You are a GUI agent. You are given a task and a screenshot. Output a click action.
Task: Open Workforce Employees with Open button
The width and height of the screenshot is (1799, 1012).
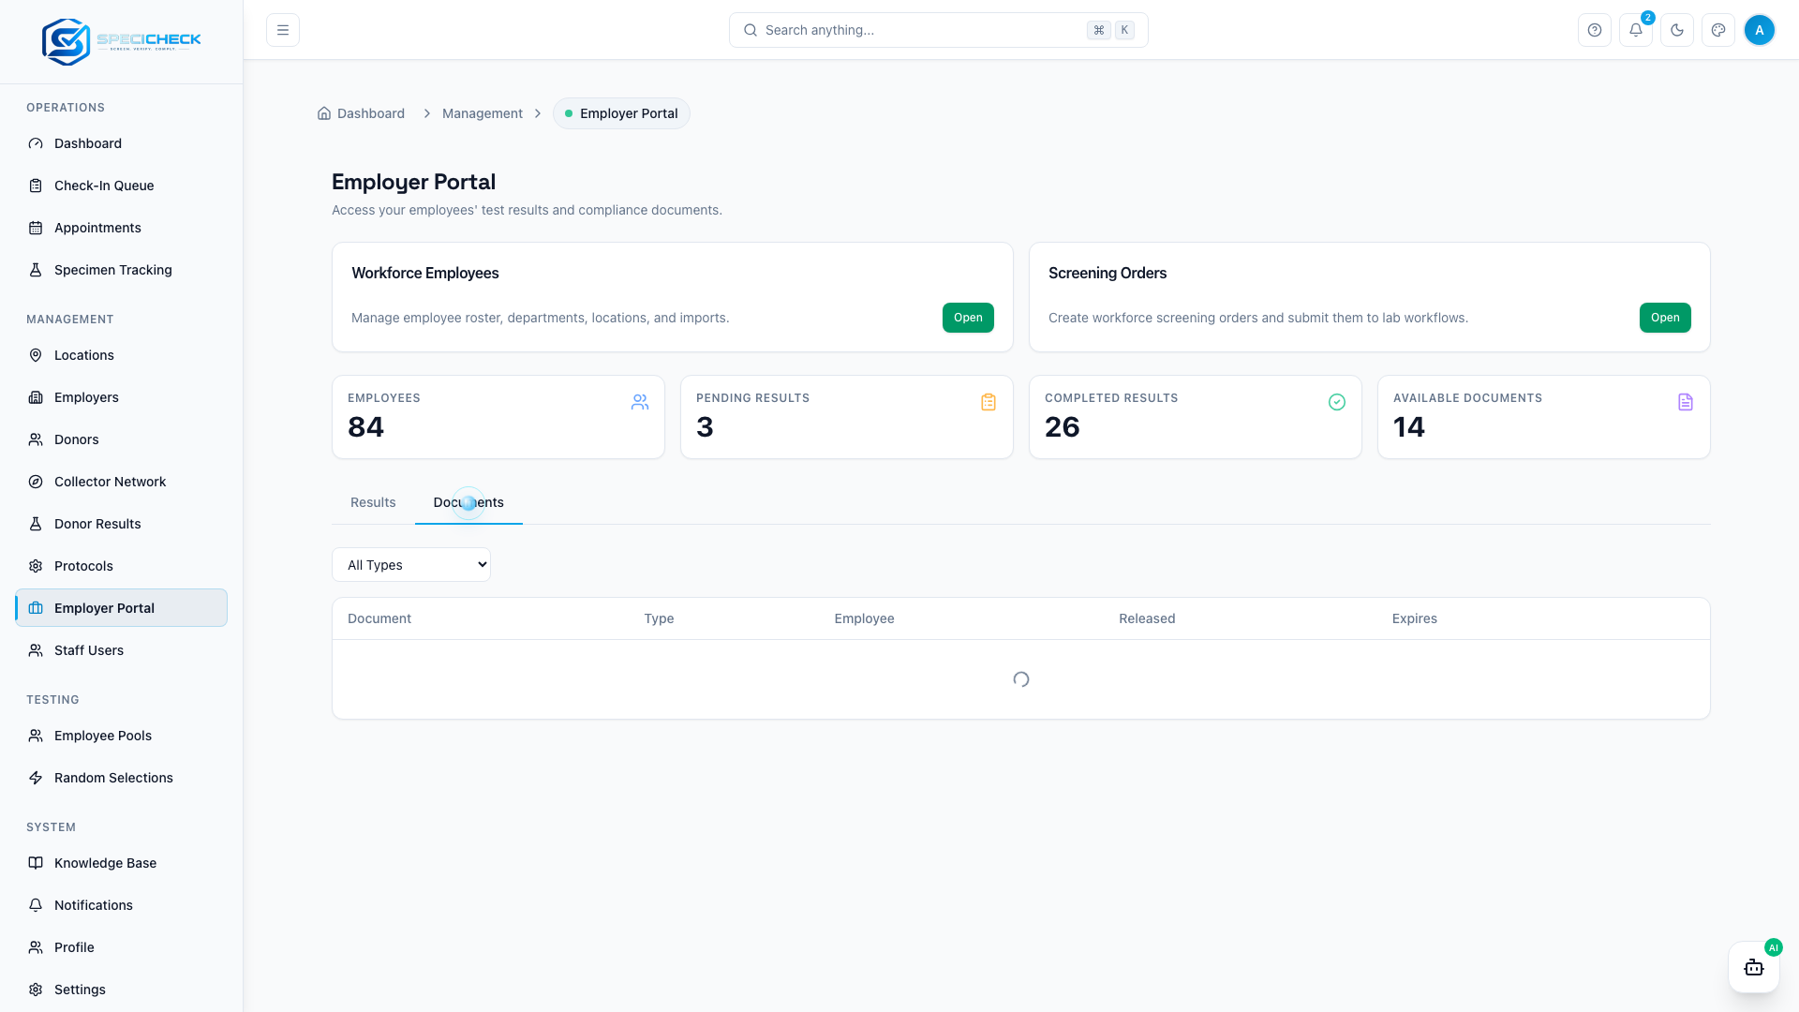point(968,318)
